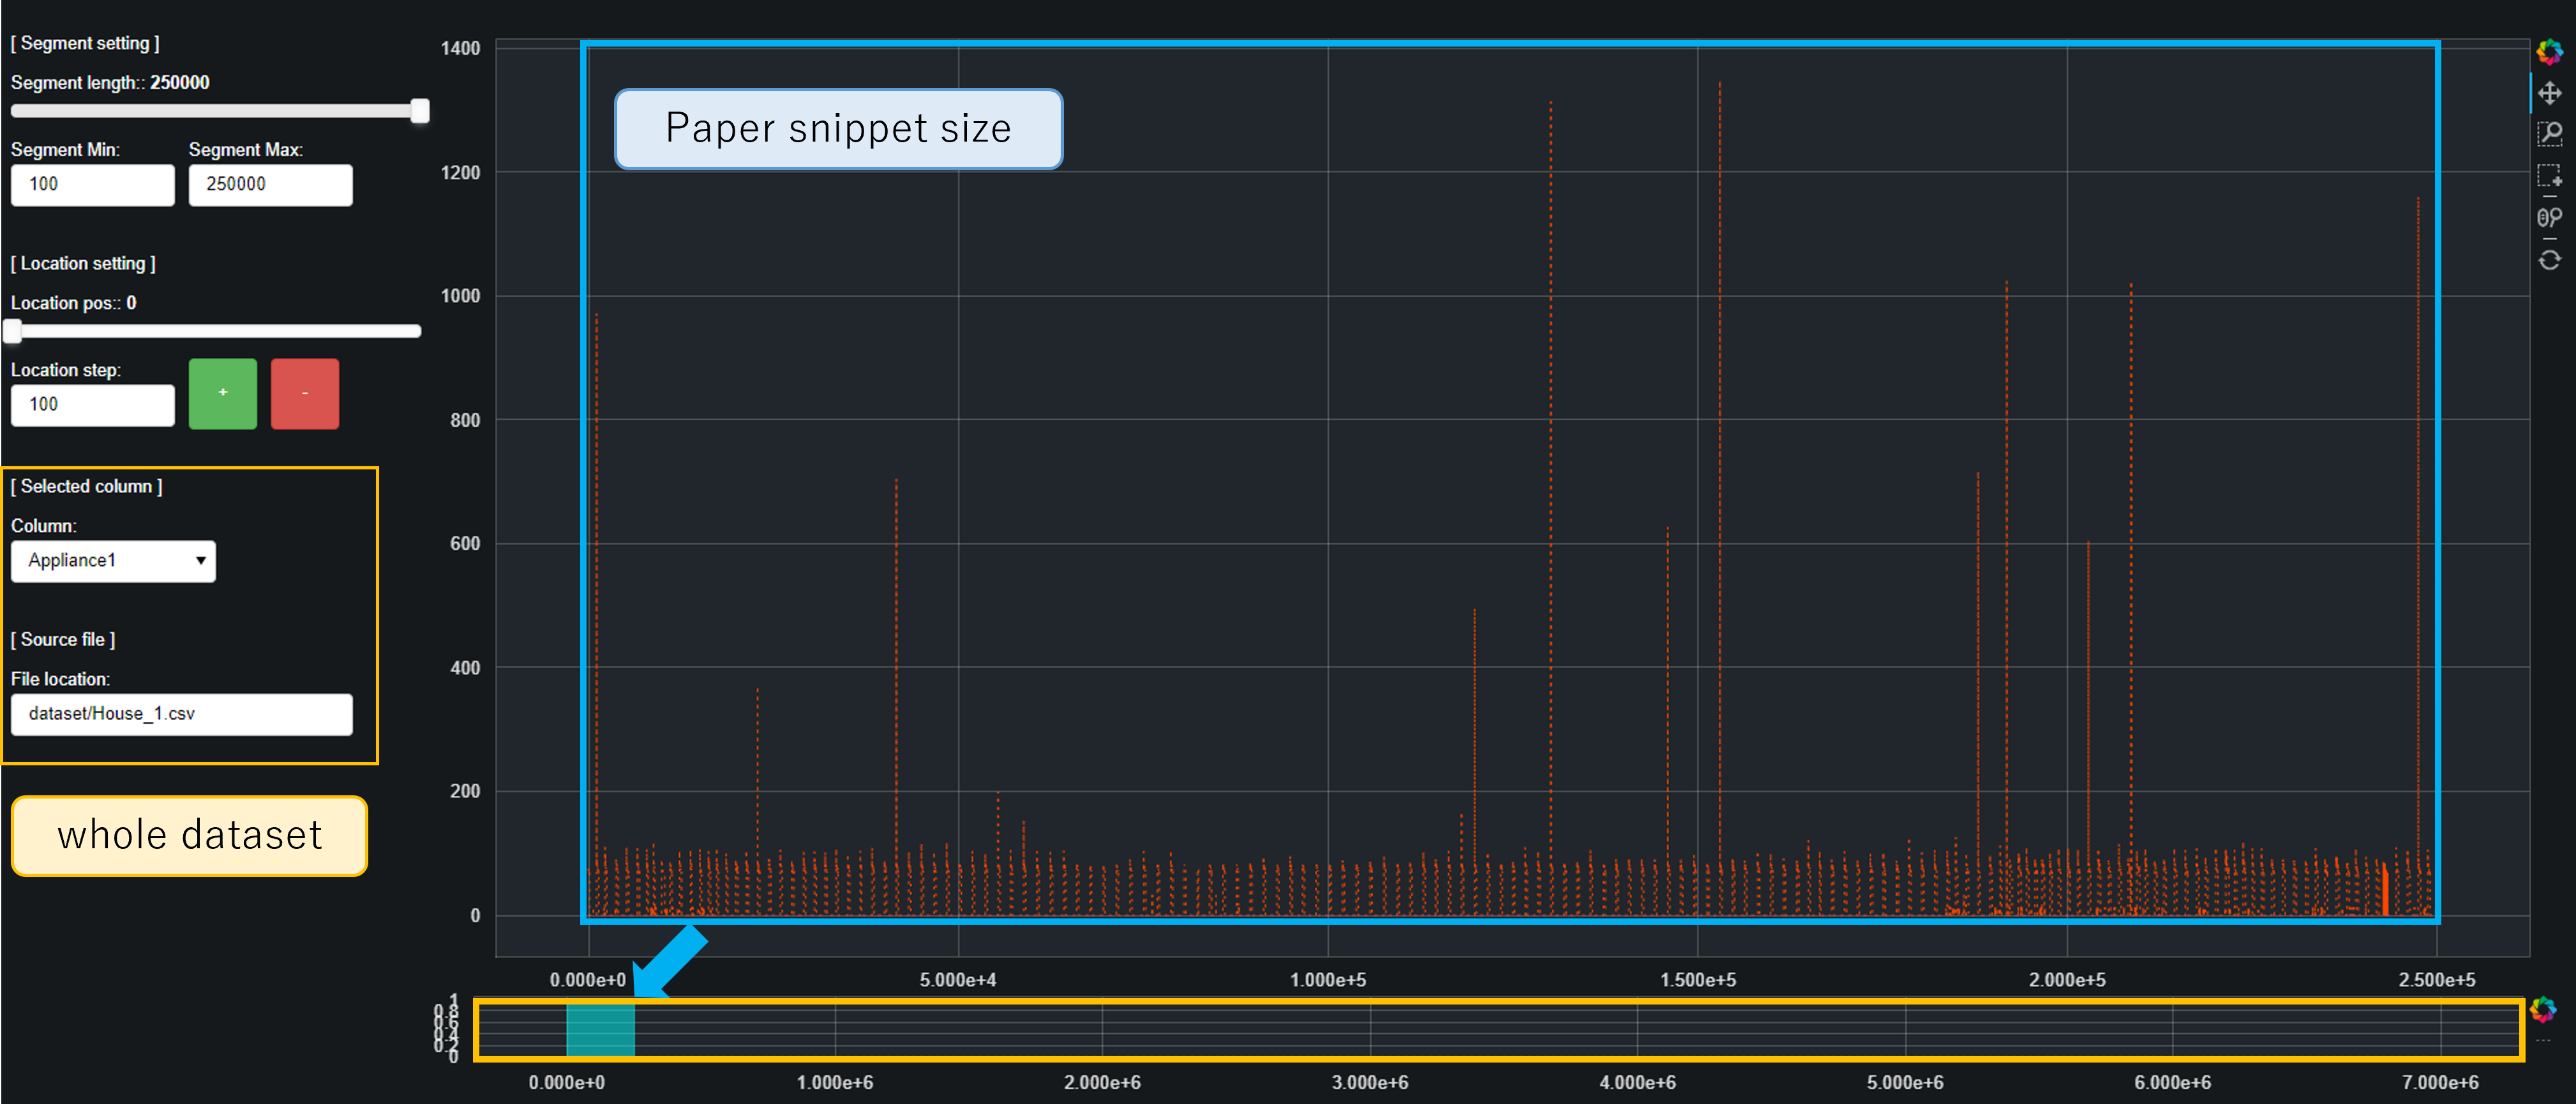The height and width of the screenshot is (1104, 2576).
Task: Click the Location step input field
Action: tap(92, 404)
